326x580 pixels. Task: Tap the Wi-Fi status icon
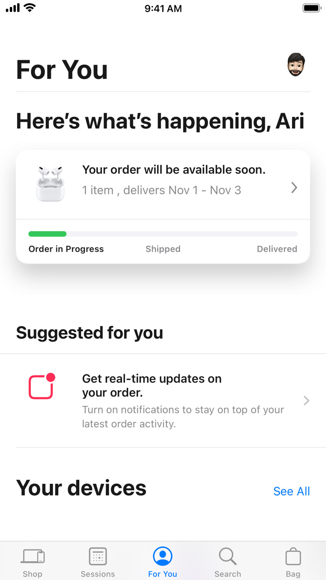[30, 8]
